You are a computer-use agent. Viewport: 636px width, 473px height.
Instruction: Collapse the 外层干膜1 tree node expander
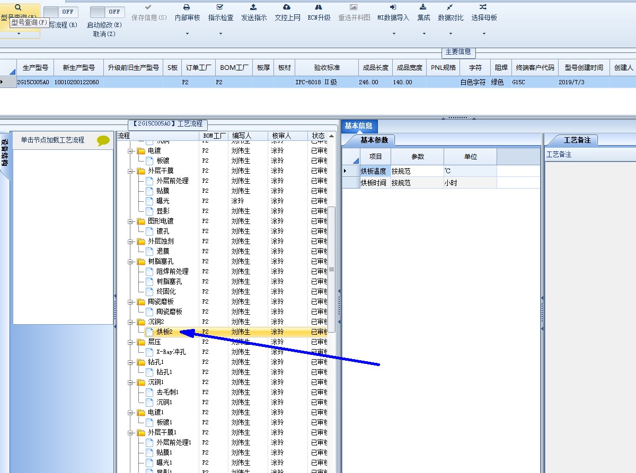click(130, 433)
